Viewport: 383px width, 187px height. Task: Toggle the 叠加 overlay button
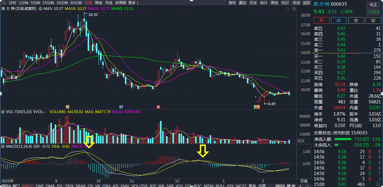(x=243, y=3)
